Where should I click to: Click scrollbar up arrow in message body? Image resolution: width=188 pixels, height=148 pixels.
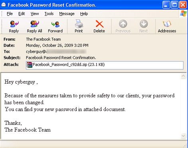(x=183, y=76)
